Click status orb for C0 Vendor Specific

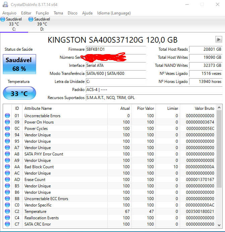[x=7, y=205]
